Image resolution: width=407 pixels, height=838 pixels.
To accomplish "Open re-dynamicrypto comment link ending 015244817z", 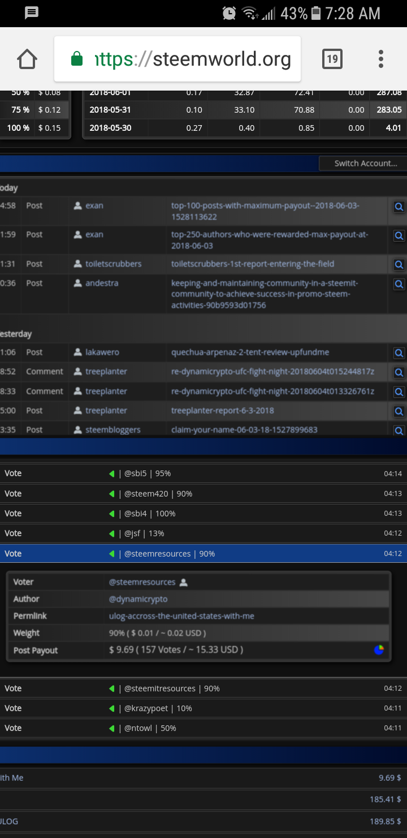I will pyautogui.click(x=272, y=371).
